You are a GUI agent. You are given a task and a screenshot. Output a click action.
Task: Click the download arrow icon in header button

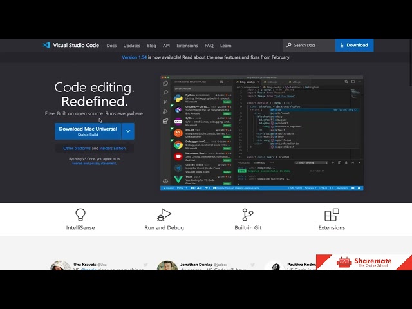(x=342, y=45)
